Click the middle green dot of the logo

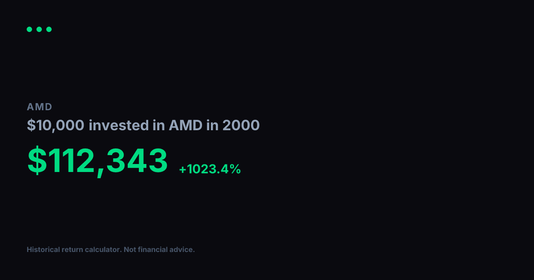click(x=39, y=29)
